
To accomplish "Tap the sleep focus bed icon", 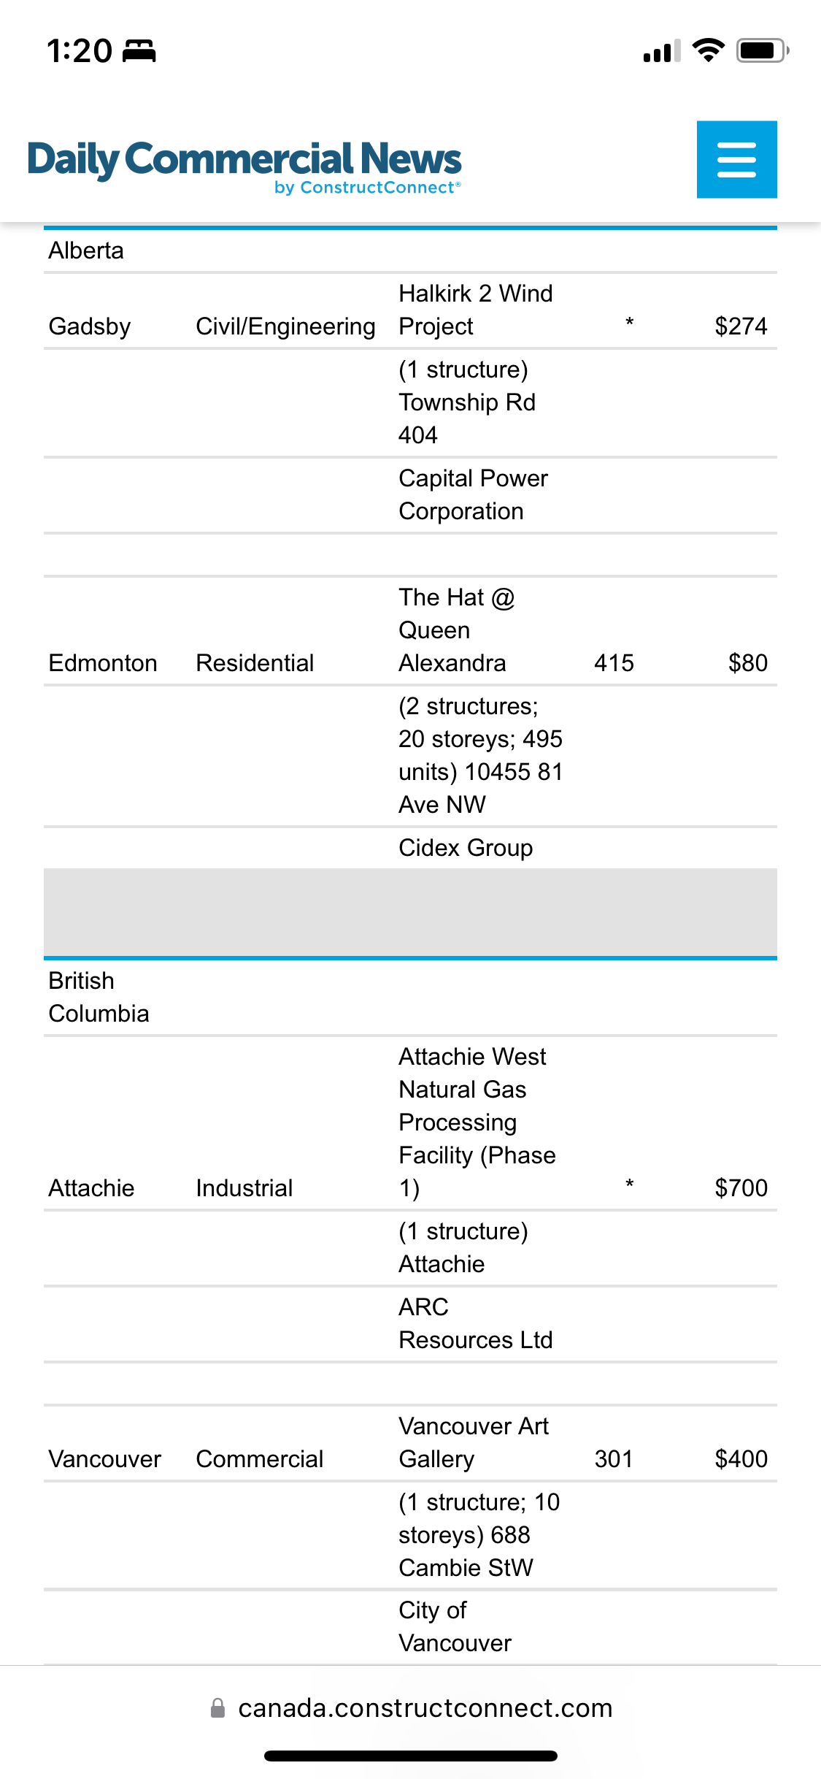I will coord(139,51).
